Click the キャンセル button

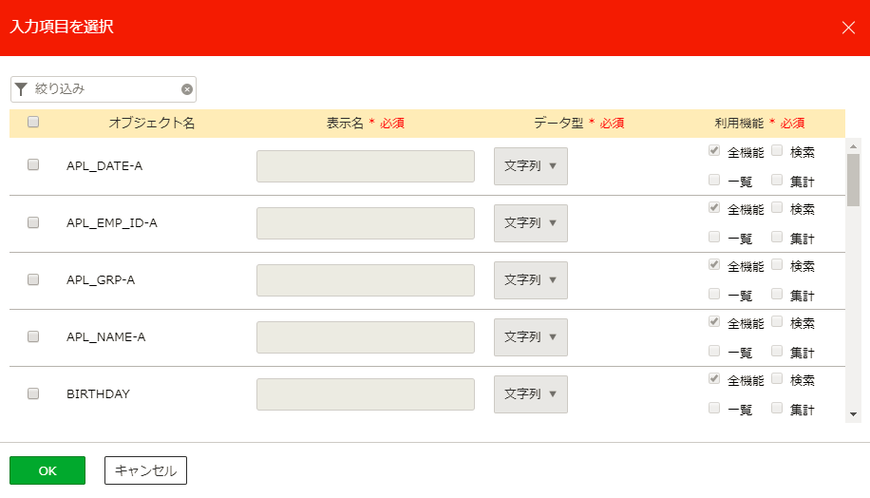[x=145, y=470]
